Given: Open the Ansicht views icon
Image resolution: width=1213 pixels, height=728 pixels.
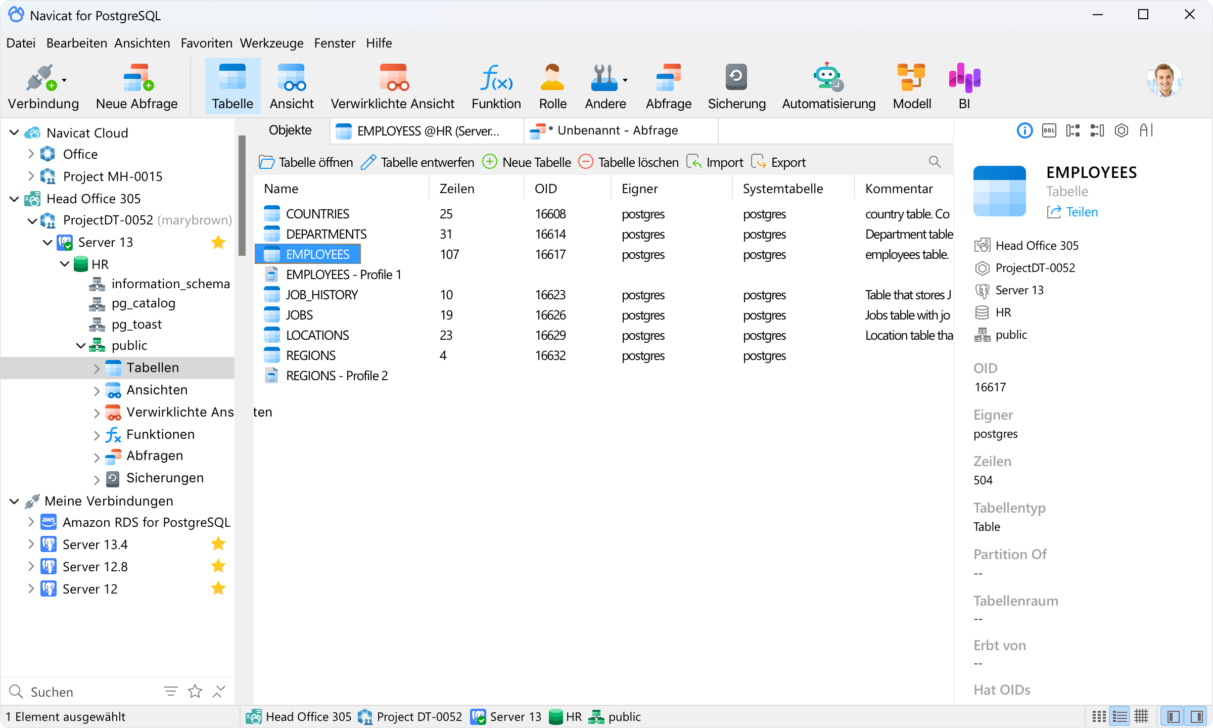Looking at the screenshot, I should (x=292, y=86).
